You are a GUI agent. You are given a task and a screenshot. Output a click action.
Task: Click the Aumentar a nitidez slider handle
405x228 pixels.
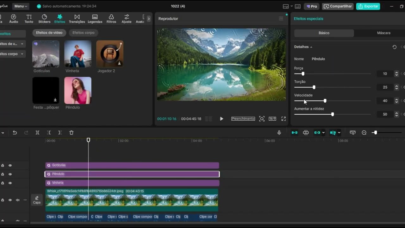(x=332, y=114)
